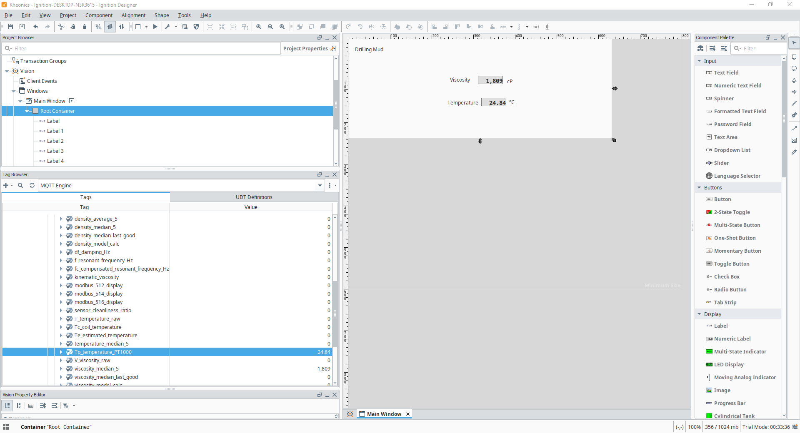Add a new tag with plus icon

tap(6, 185)
